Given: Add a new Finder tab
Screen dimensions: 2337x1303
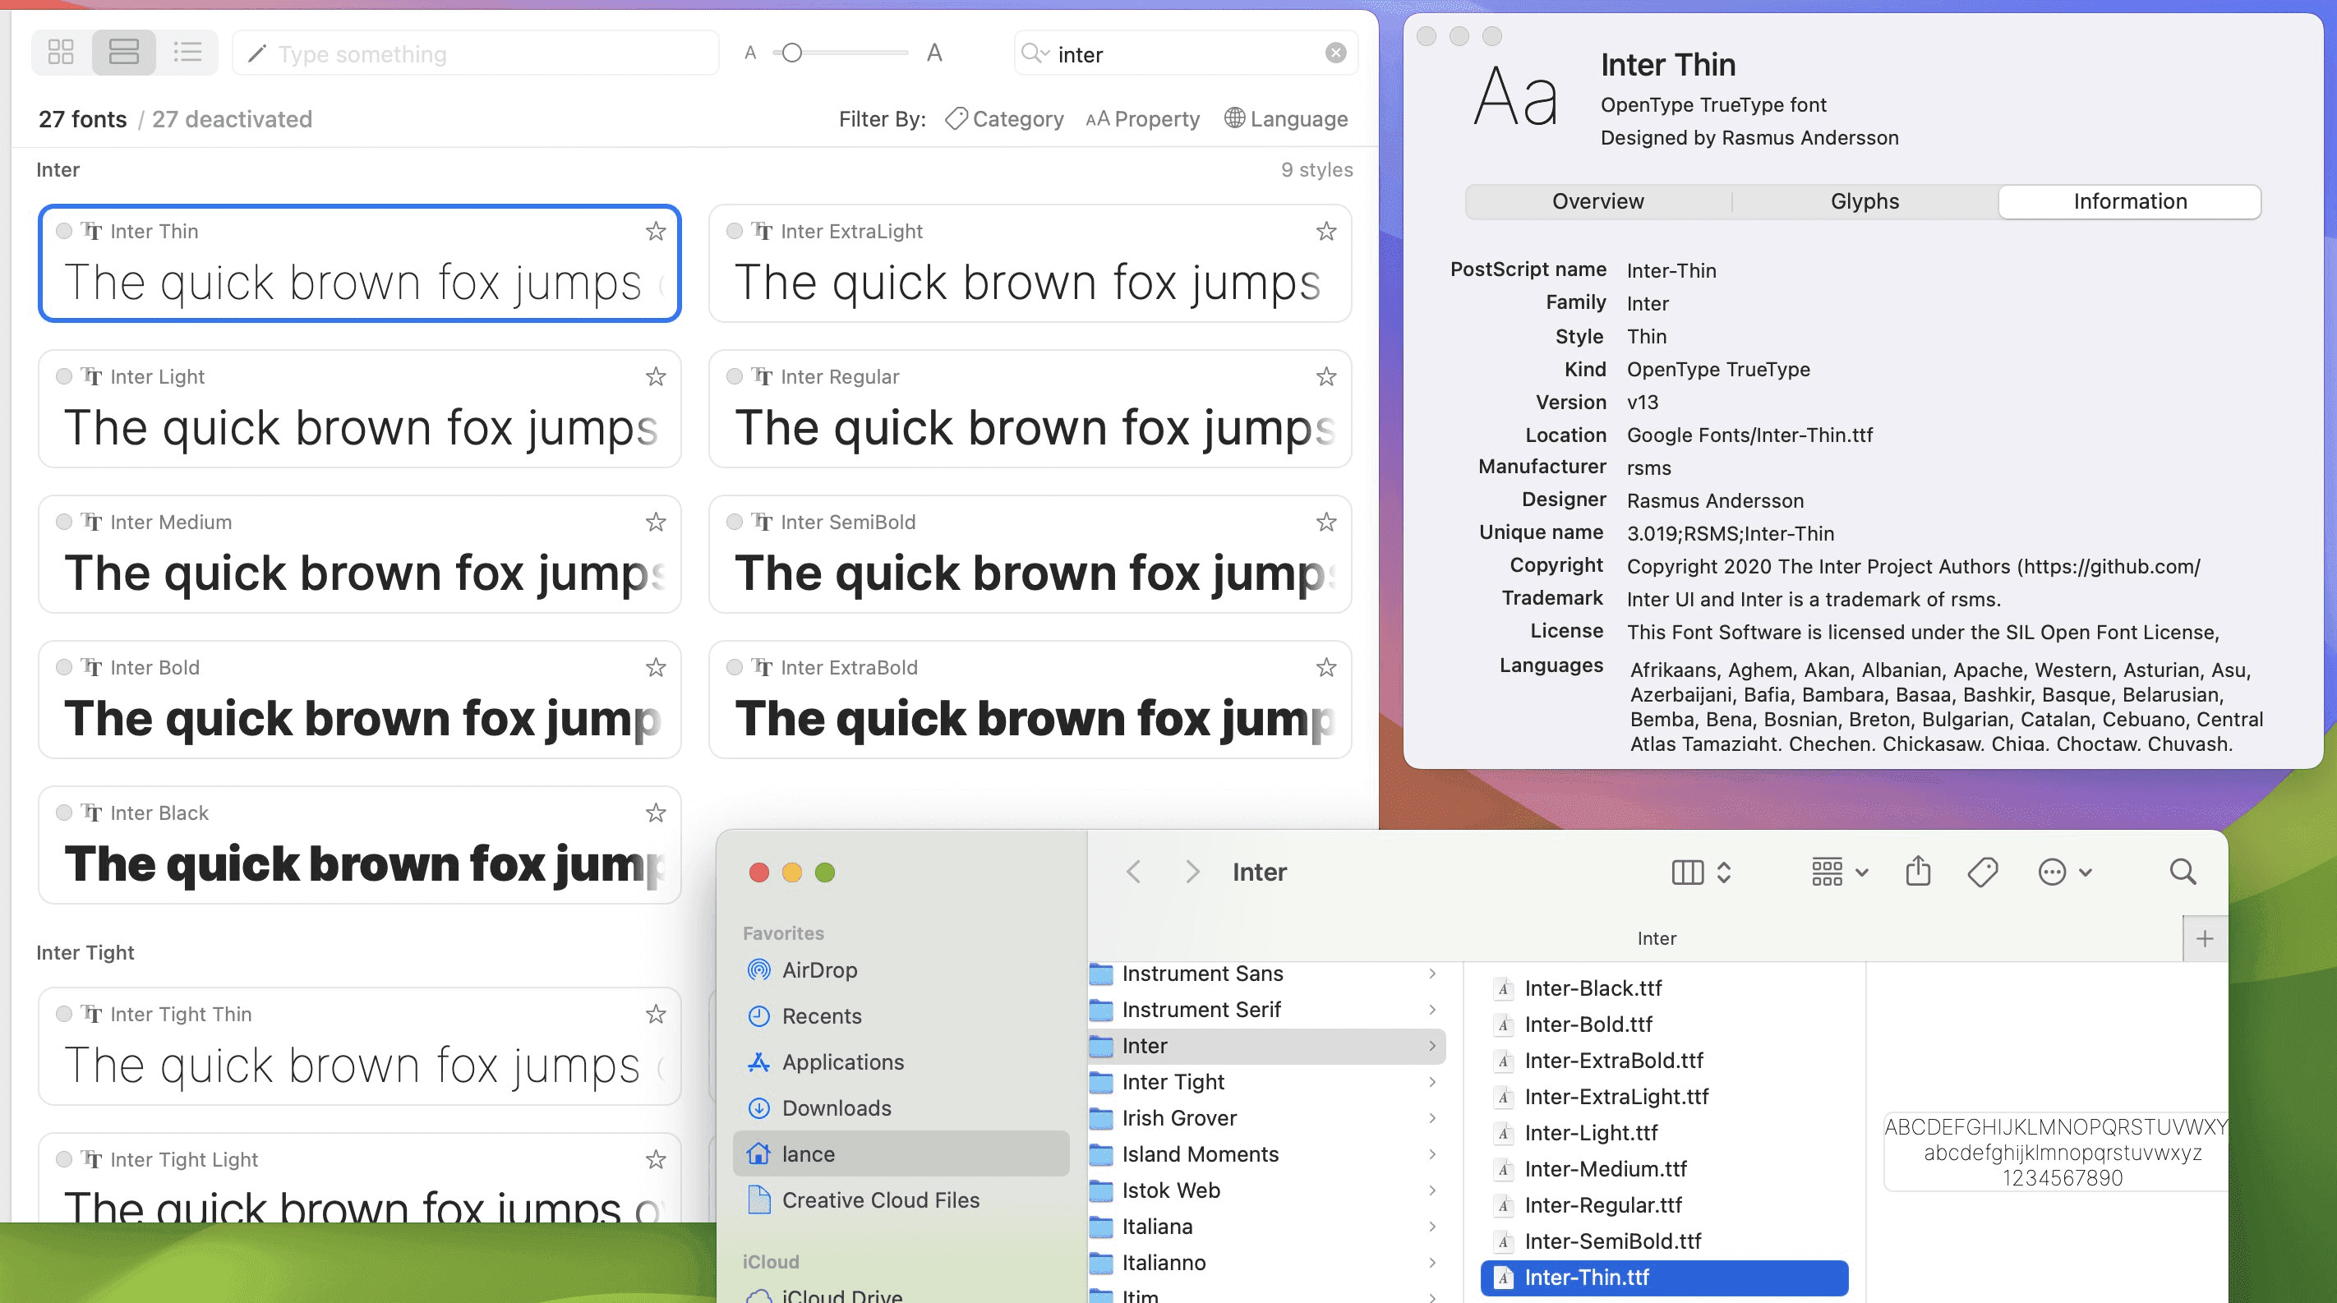Looking at the screenshot, I should 2205,938.
